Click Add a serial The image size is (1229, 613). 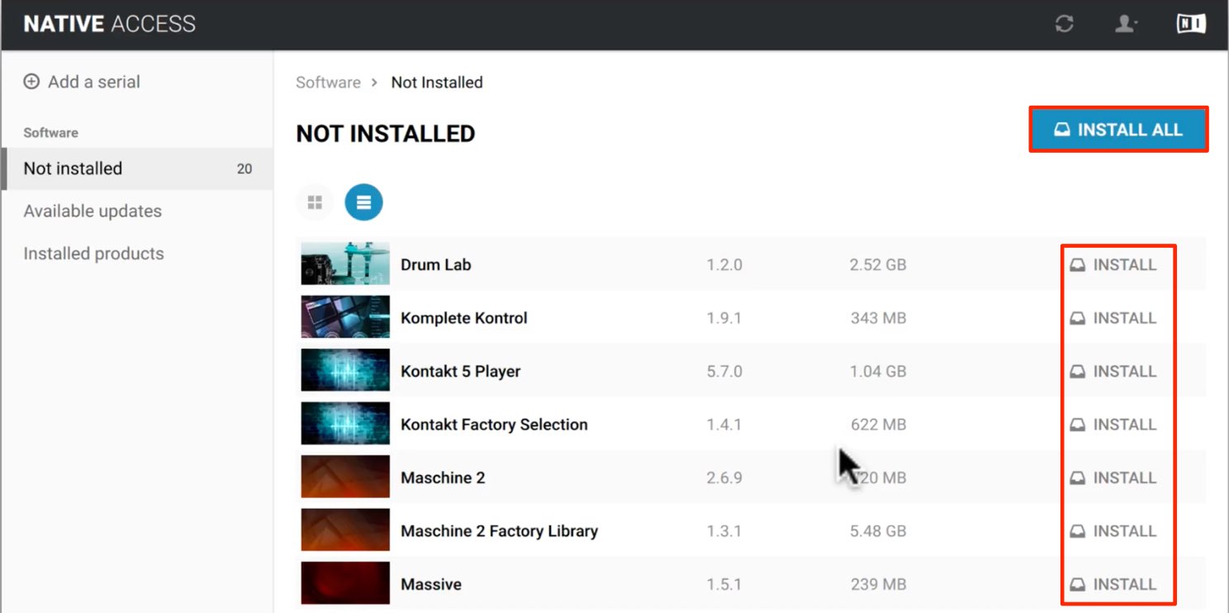[x=82, y=82]
